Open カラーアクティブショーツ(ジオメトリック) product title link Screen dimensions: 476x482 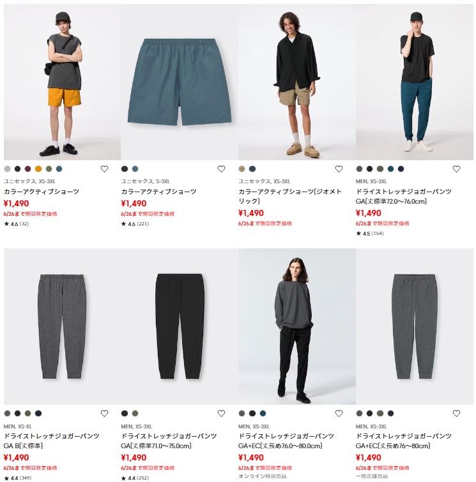pyautogui.click(x=290, y=196)
